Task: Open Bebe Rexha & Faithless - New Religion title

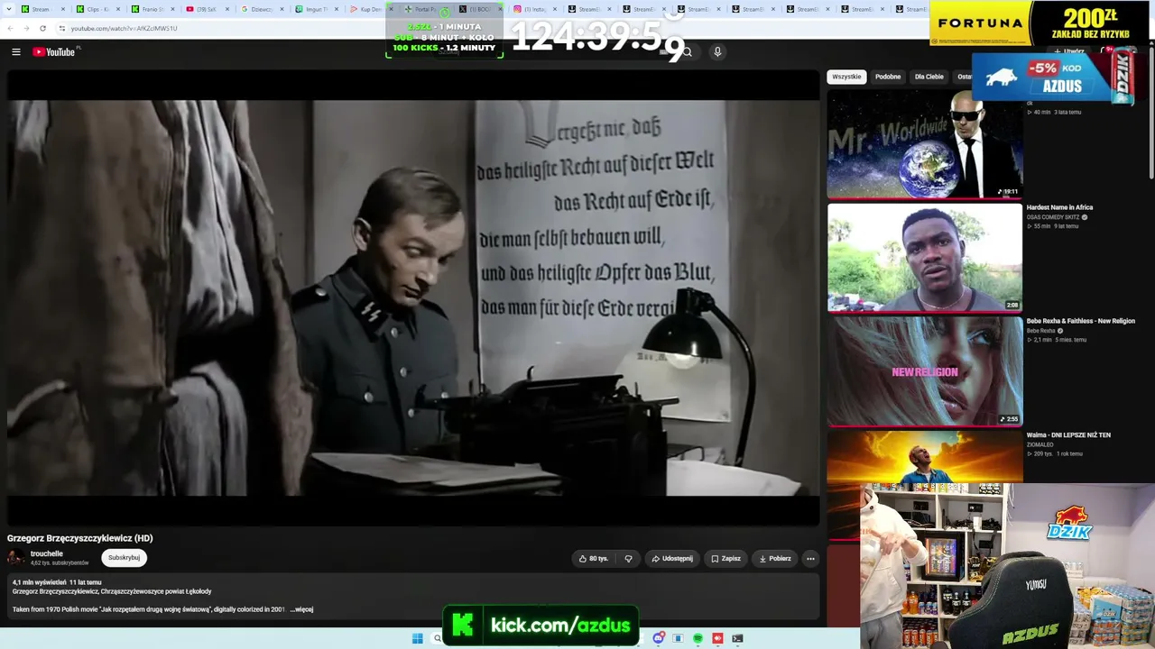Action: click(1081, 321)
